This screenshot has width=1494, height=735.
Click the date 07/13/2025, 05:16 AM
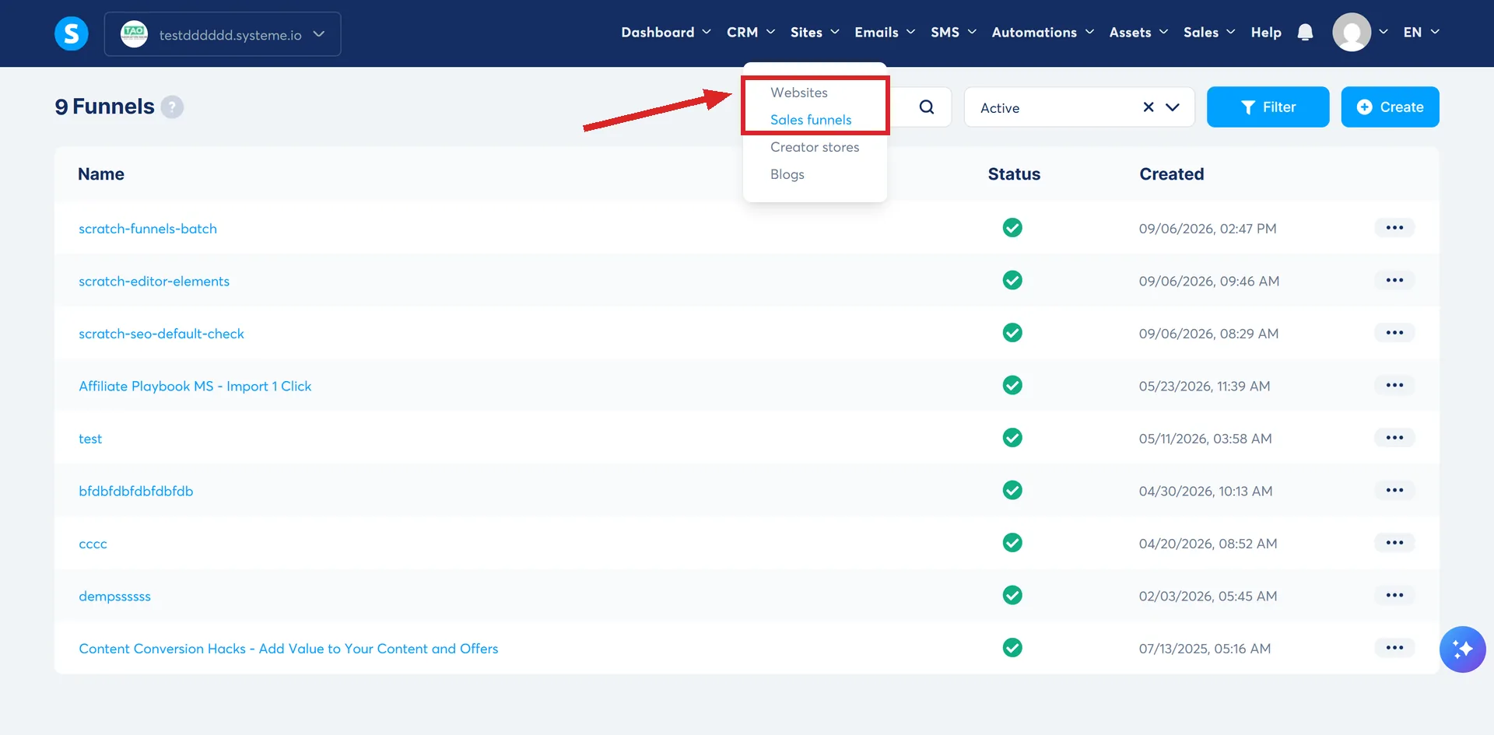1205,649
